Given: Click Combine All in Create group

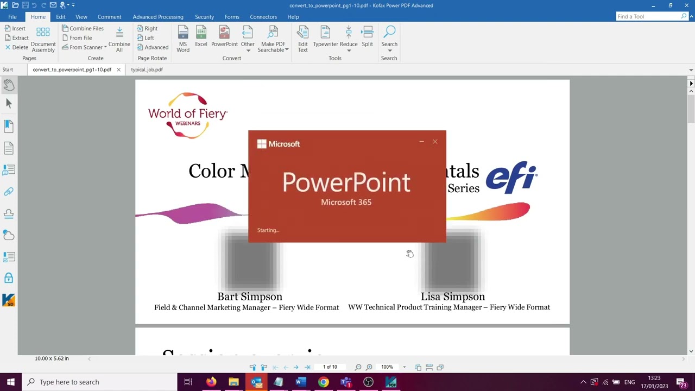Looking at the screenshot, I should [119, 39].
